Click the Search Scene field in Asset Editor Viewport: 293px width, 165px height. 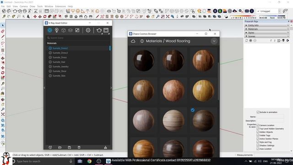tap(78, 38)
